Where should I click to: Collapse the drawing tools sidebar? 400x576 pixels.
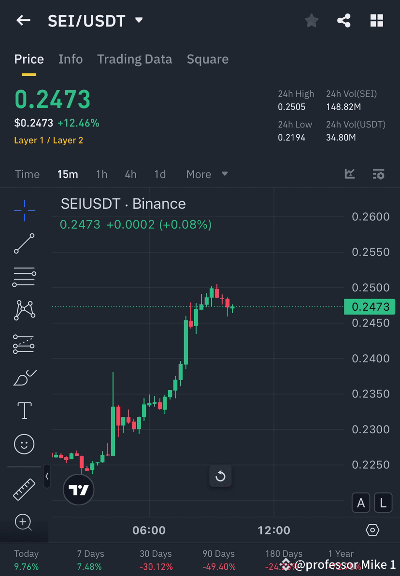coord(47,477)
